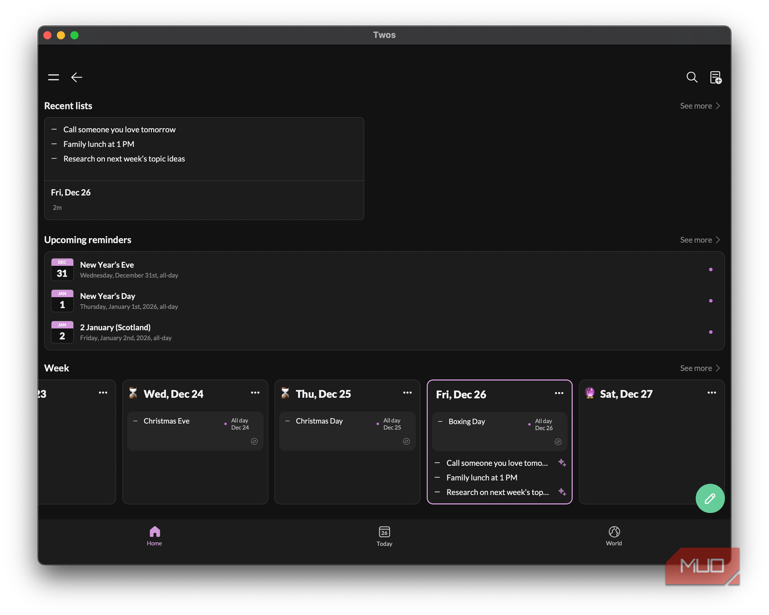Open the three-dot menu on Fri, Dec 26
Image resolution: width=769 pixels, height=615 pixels.
559,393
